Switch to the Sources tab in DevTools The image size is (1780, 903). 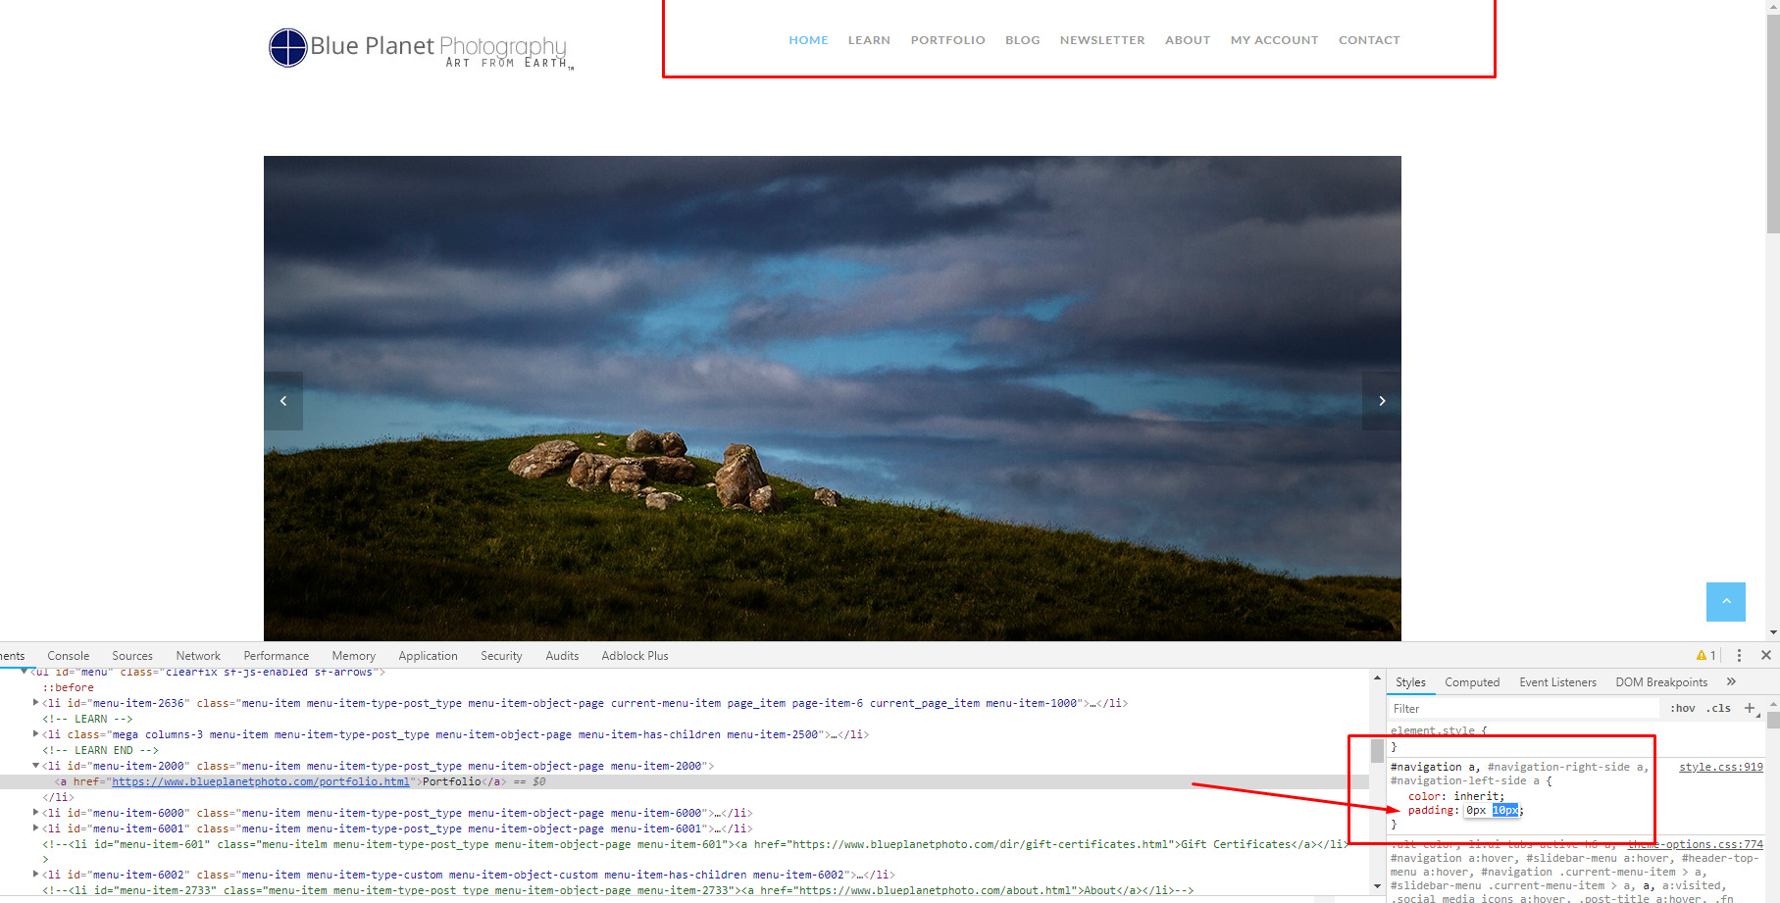point(132,656)
